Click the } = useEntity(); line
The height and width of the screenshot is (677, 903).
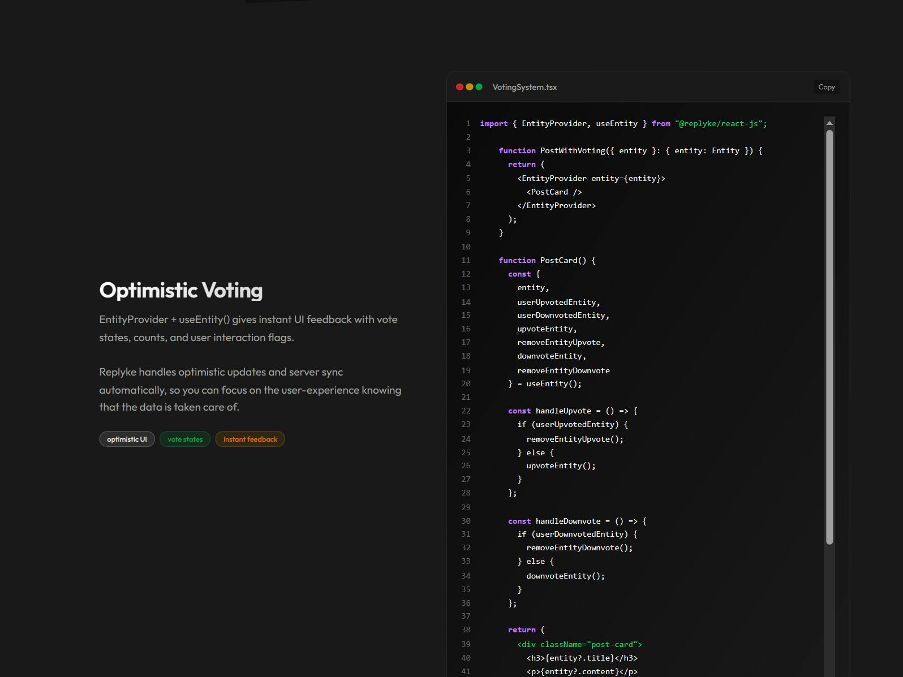pyautogui.click(x=545, y=383)
